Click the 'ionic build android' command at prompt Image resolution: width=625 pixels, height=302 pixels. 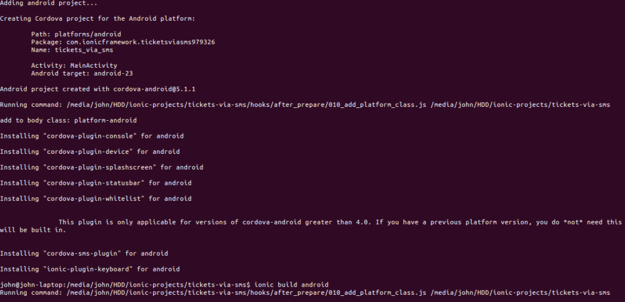click(291, 285)
